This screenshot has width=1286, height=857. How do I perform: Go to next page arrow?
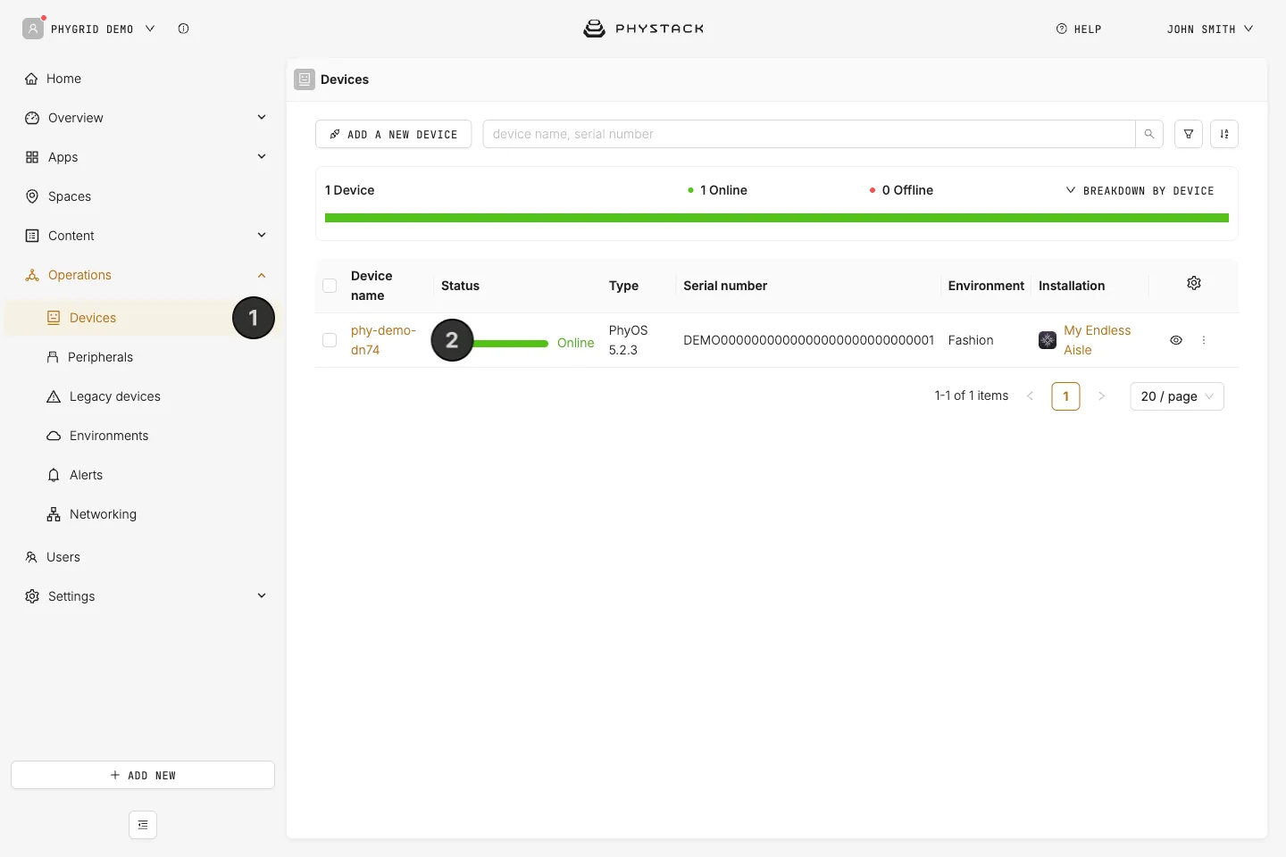pyautogui.click(x=1101, y=396)
